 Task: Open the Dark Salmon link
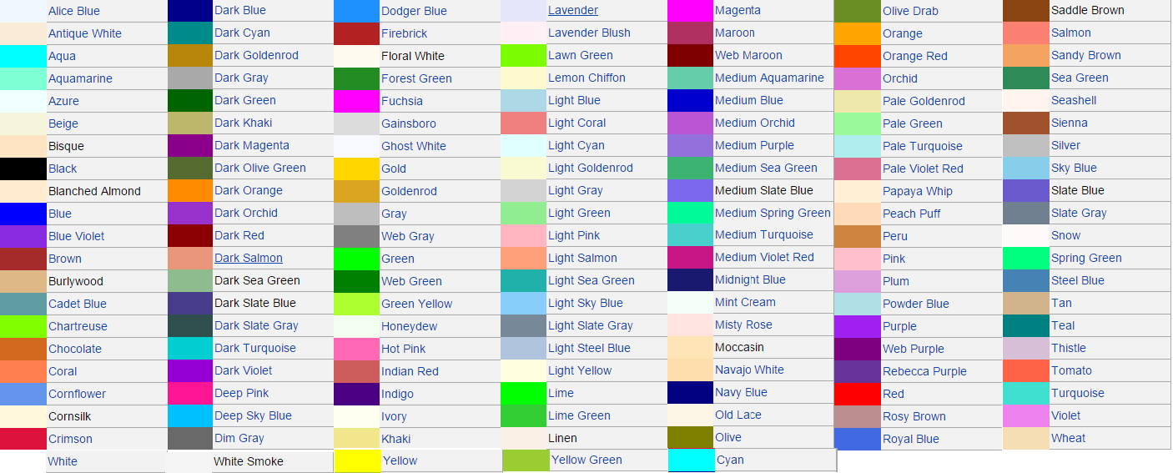click(x=248, y=258)
